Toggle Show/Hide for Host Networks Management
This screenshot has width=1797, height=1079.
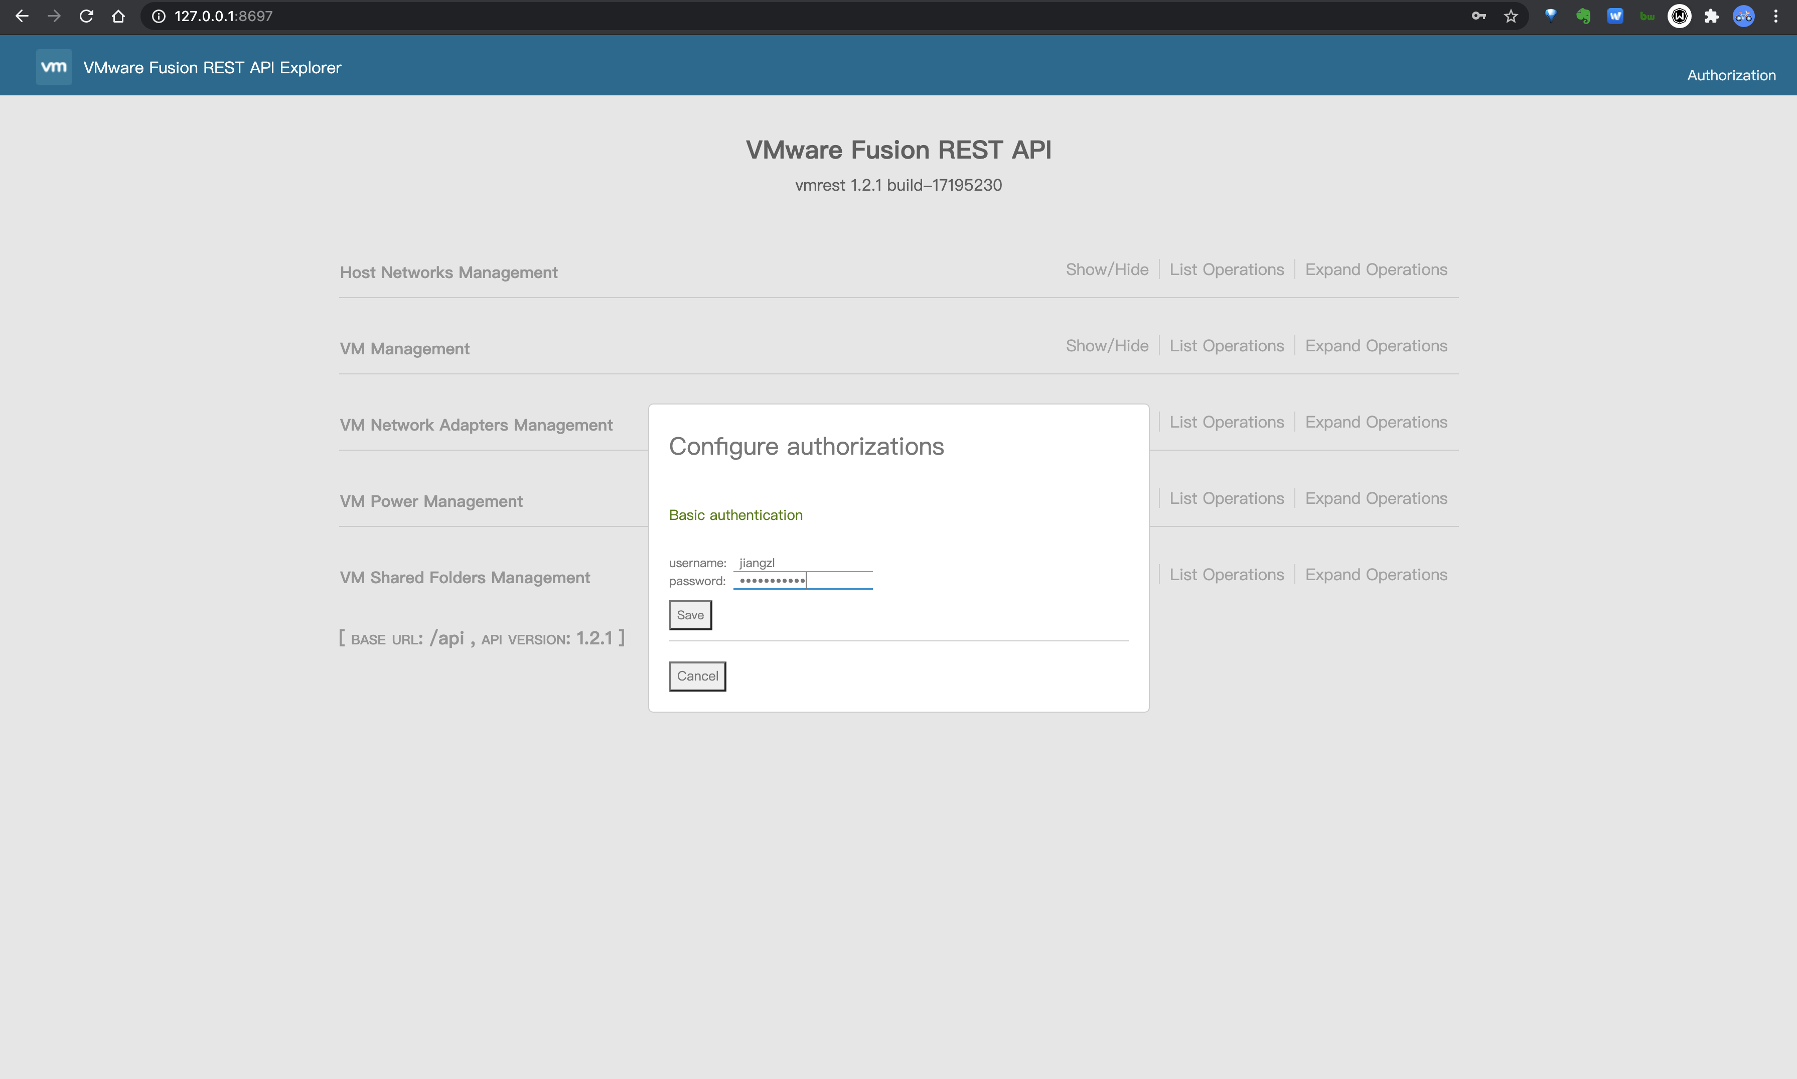tap(1107, 269)
